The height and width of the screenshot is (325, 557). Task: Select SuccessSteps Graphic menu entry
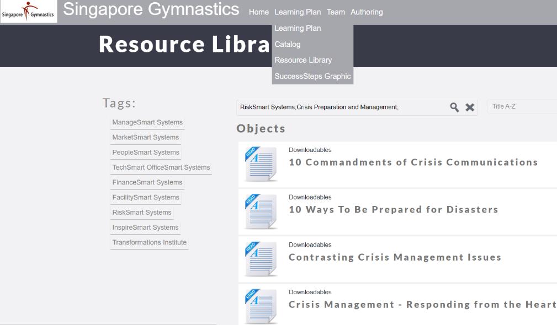click(312, 76)
